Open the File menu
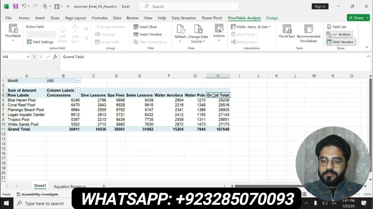 click(x=8, y=18)
